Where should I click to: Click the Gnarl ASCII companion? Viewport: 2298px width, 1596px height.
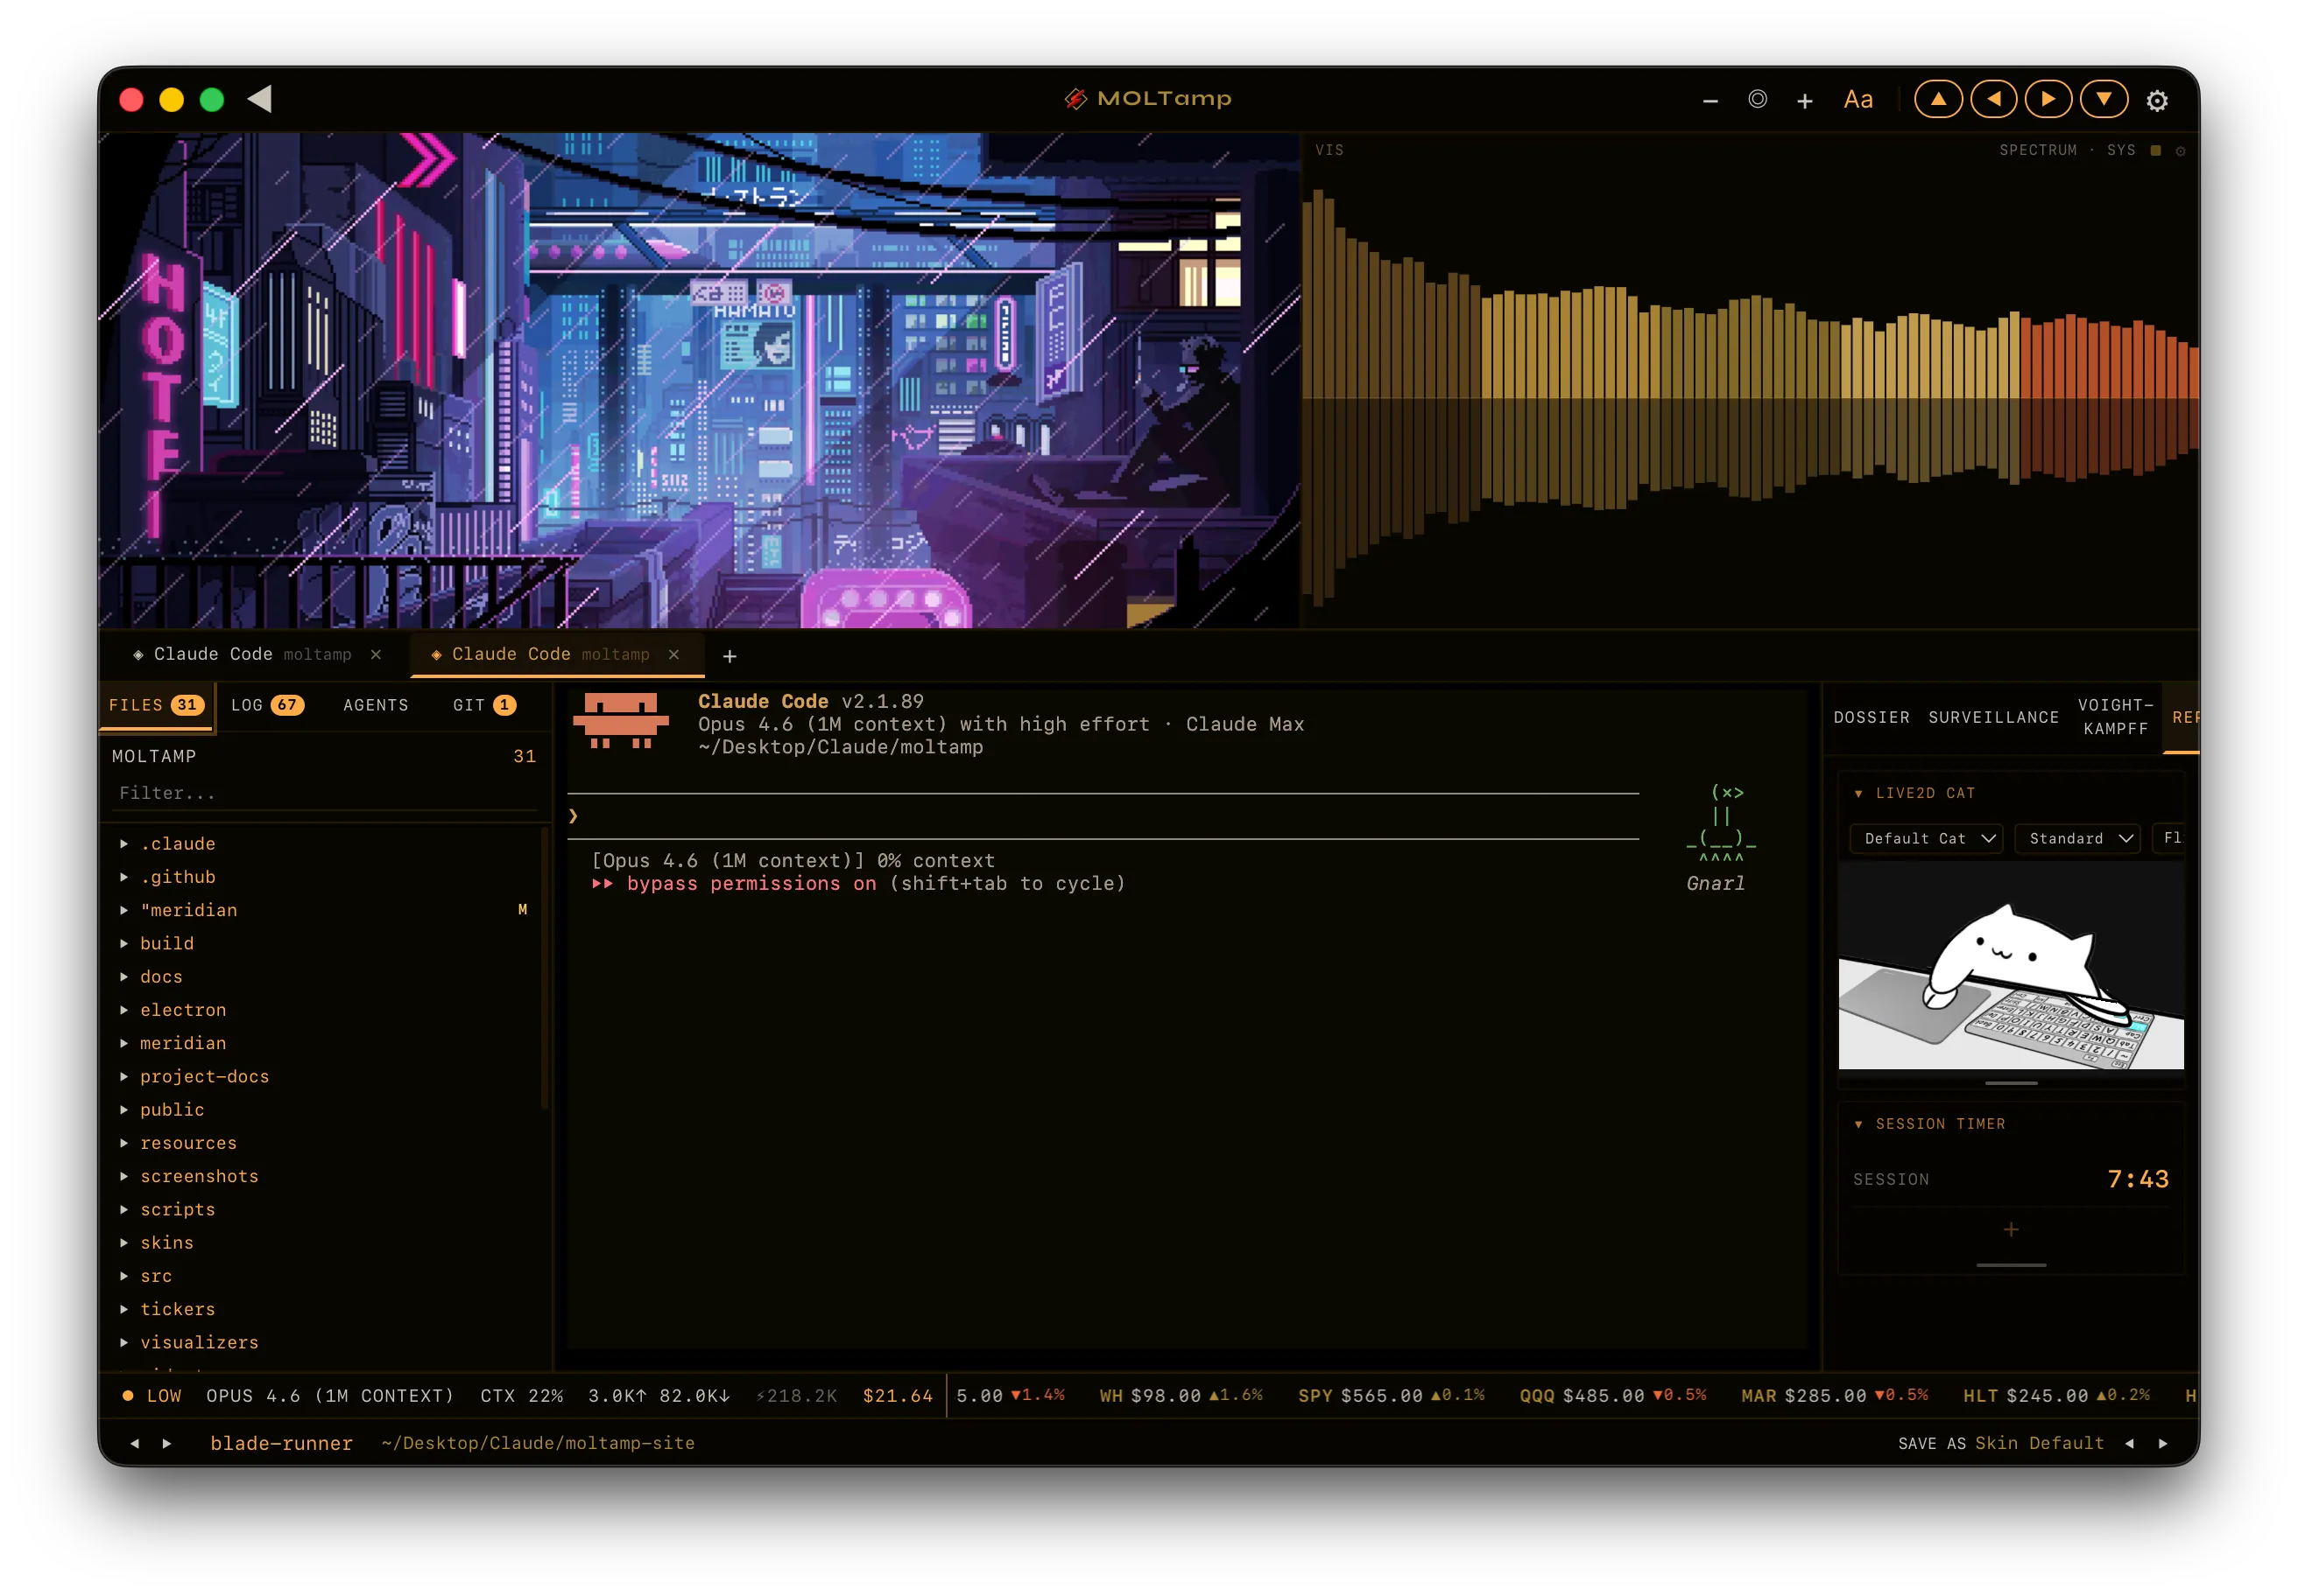[1721, 837]
